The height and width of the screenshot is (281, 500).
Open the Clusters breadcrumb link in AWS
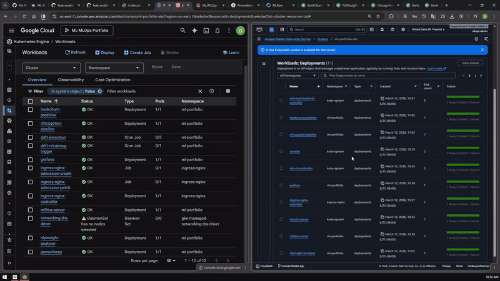tap(322, 39)
